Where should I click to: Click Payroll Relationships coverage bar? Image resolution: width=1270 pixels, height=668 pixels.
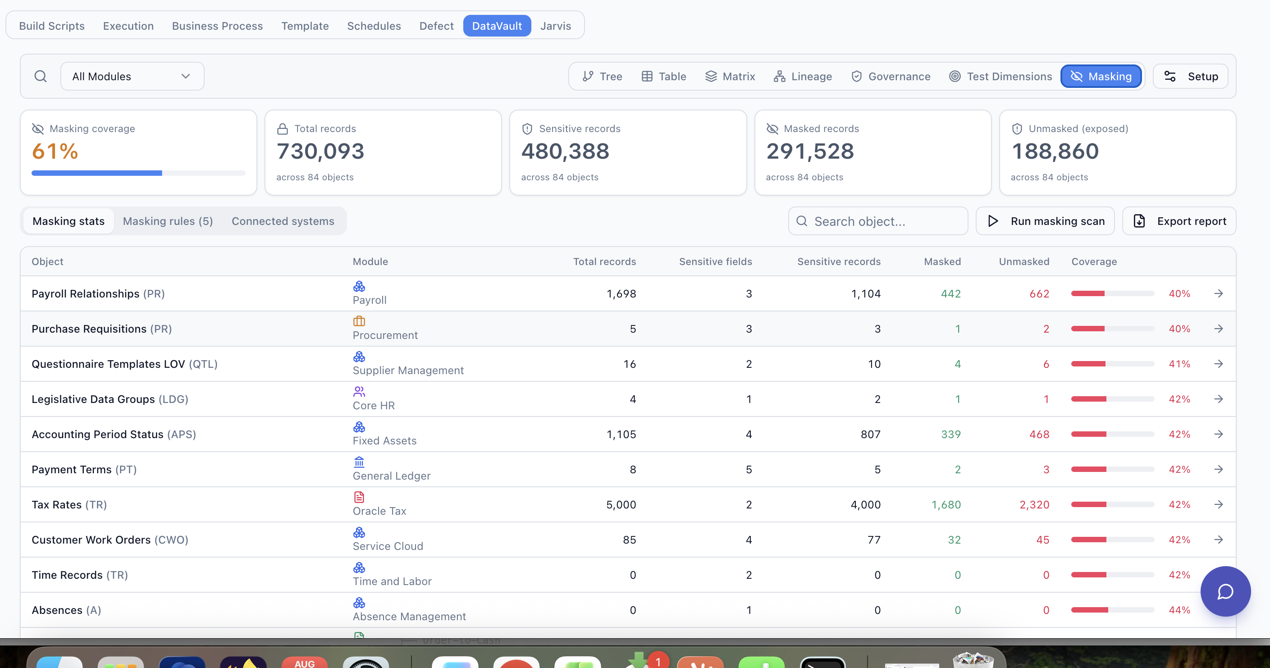coord(1112,293)
